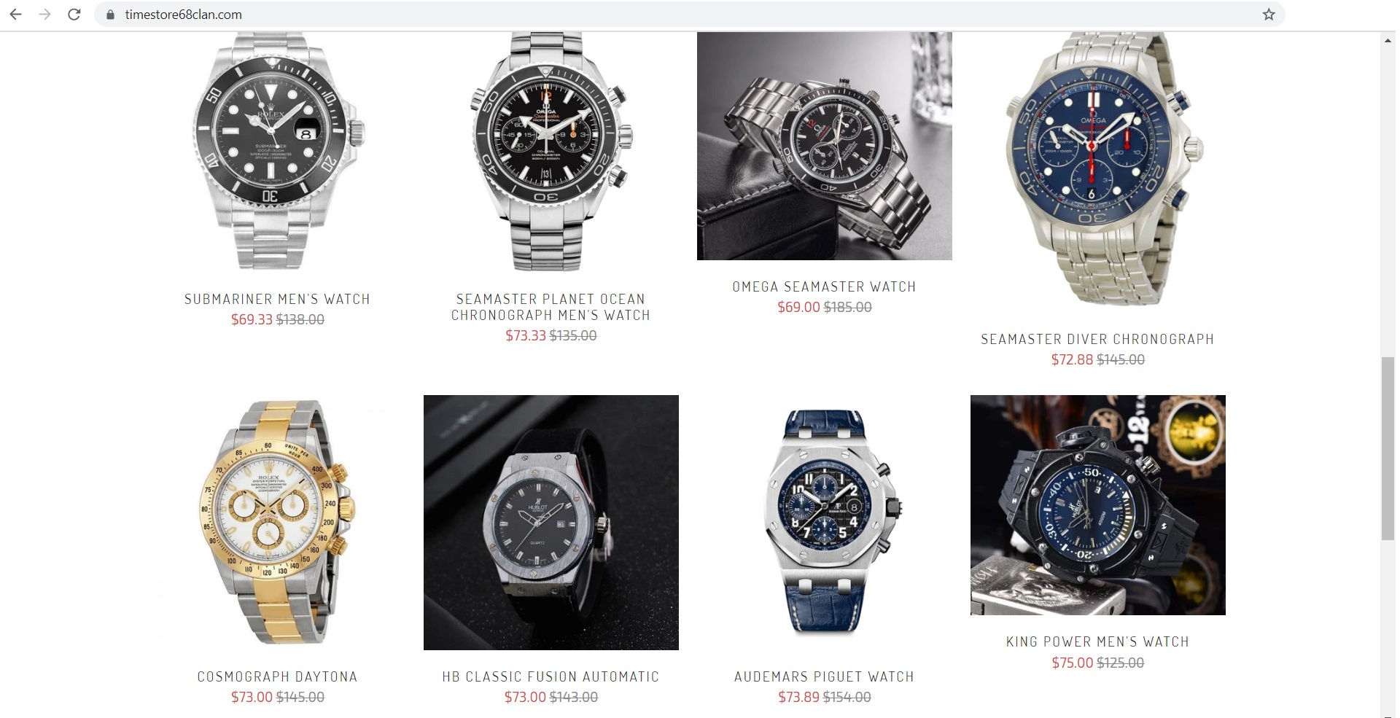The height and width of the screenshot is (718, 1400).
Task: Click the browser forward arrow
Action: coord(44,15)
